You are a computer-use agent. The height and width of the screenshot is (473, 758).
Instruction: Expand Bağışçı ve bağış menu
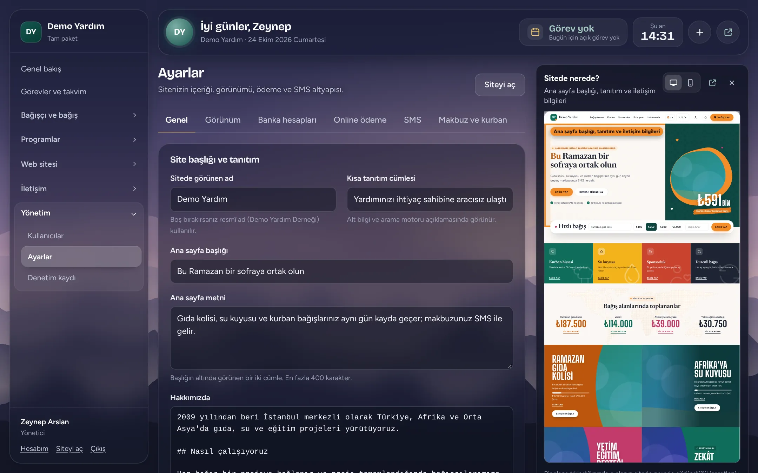point(79,115)
